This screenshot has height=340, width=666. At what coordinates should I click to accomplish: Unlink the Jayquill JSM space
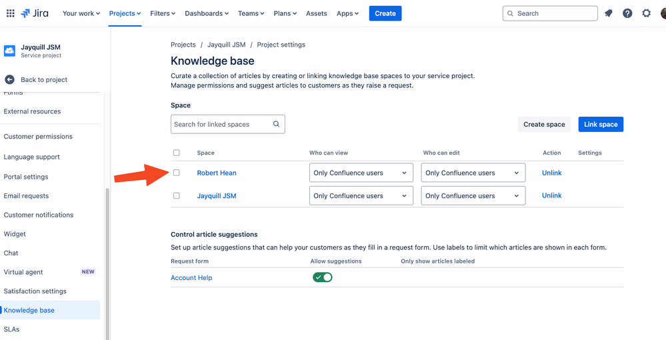point(552,195)
